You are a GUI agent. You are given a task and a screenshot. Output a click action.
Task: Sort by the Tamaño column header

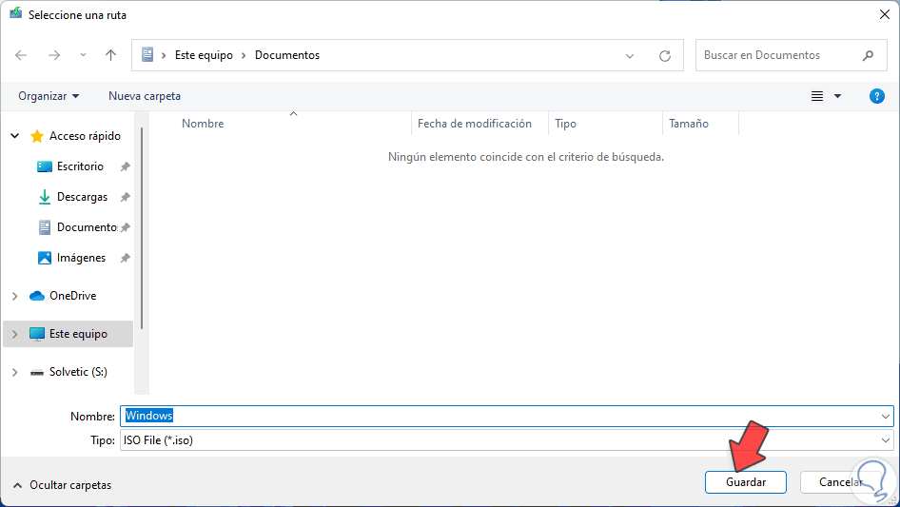coord(688,124)
